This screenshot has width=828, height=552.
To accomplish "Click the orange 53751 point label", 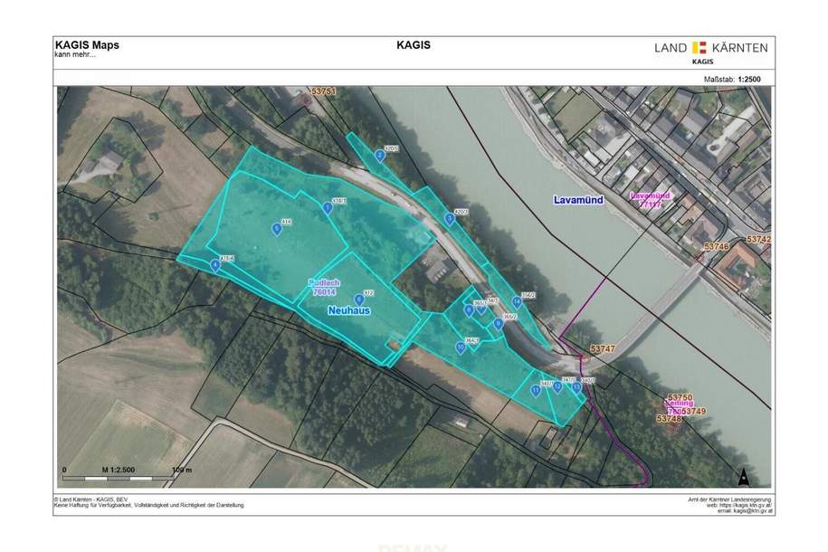I will 323,91.
